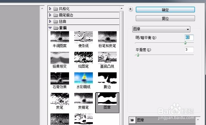Click the 扭曲 folder icon

pyautogui.click(x=56, y=21)
